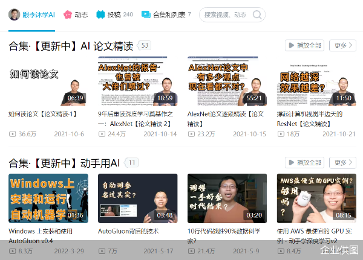Viewport: 363px width, 260px height.
Task: Click the search magnifier icon
Action: [257, 14]
